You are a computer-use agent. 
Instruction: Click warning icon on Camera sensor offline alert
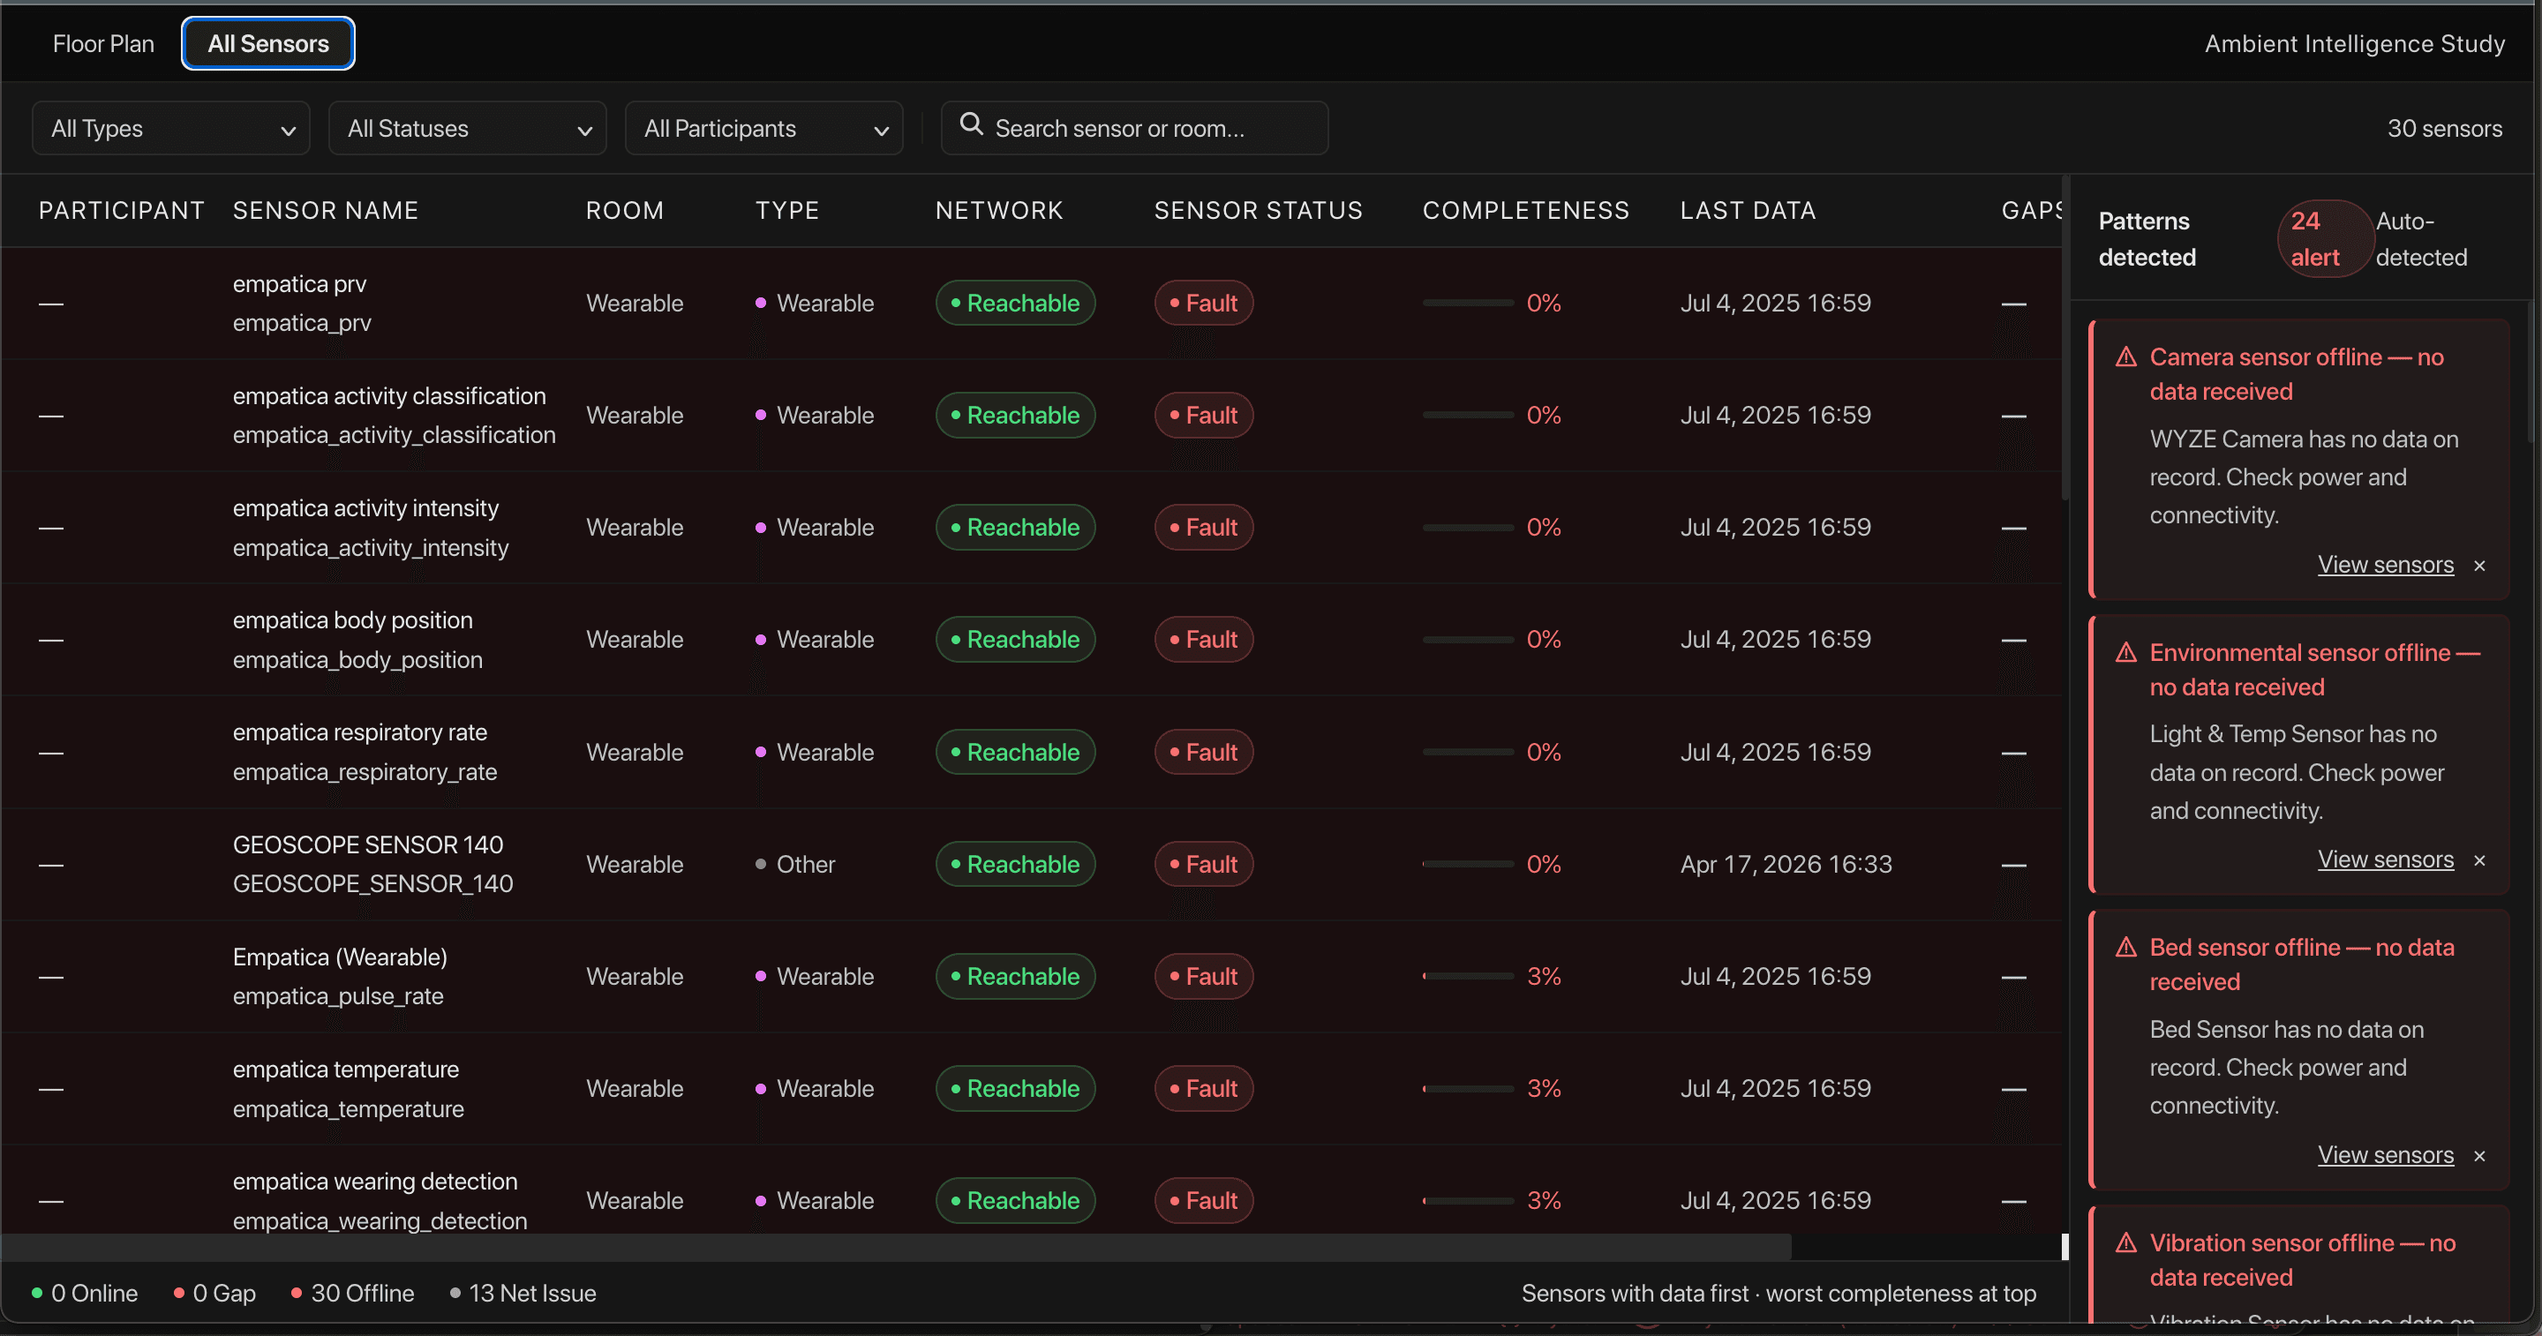click(2126, 357)
